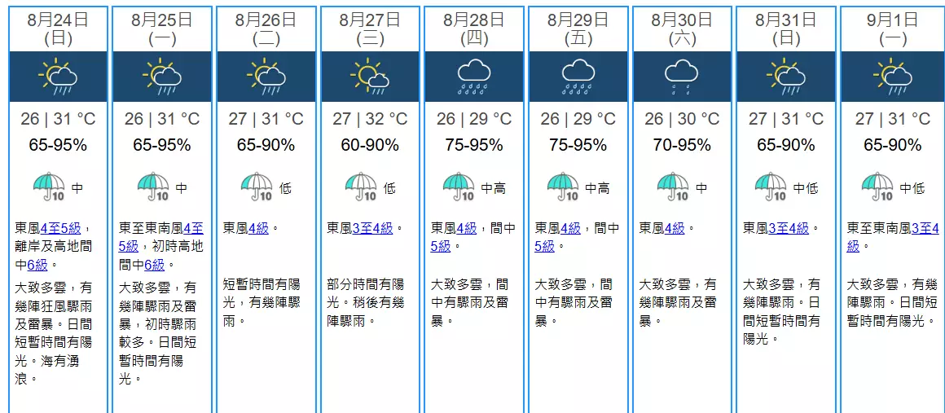This screenshot has width=945, height=413.
Task: Click the Aug 24 sunny-with-thundershowers weather icon
Action: [58, 77]
